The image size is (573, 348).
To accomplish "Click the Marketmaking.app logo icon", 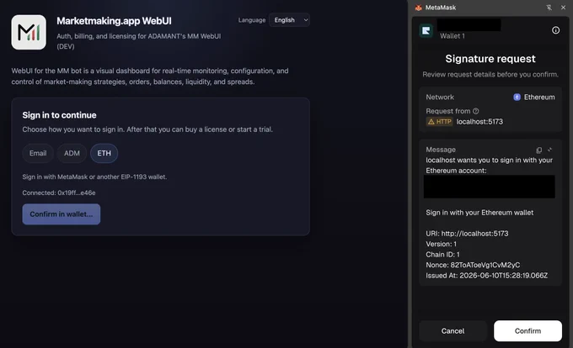I will [29, 32].
